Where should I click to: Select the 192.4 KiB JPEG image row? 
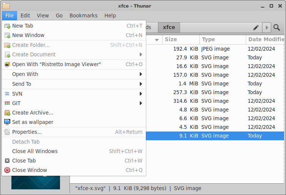(215, 49)
